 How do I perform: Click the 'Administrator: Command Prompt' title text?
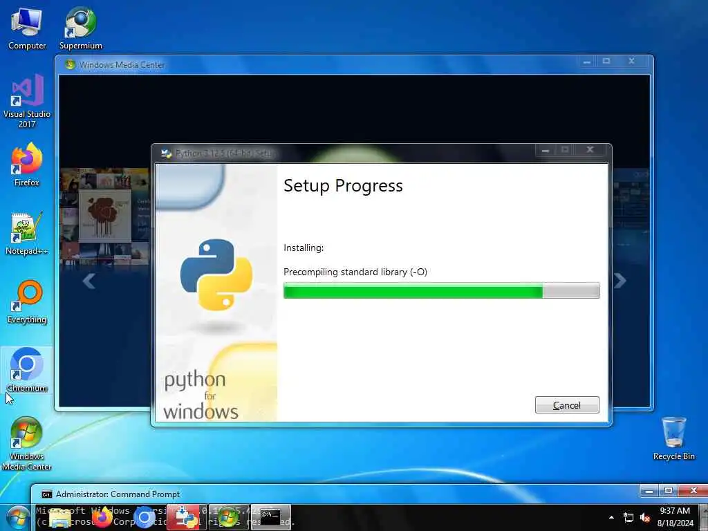tap(118, 494)
